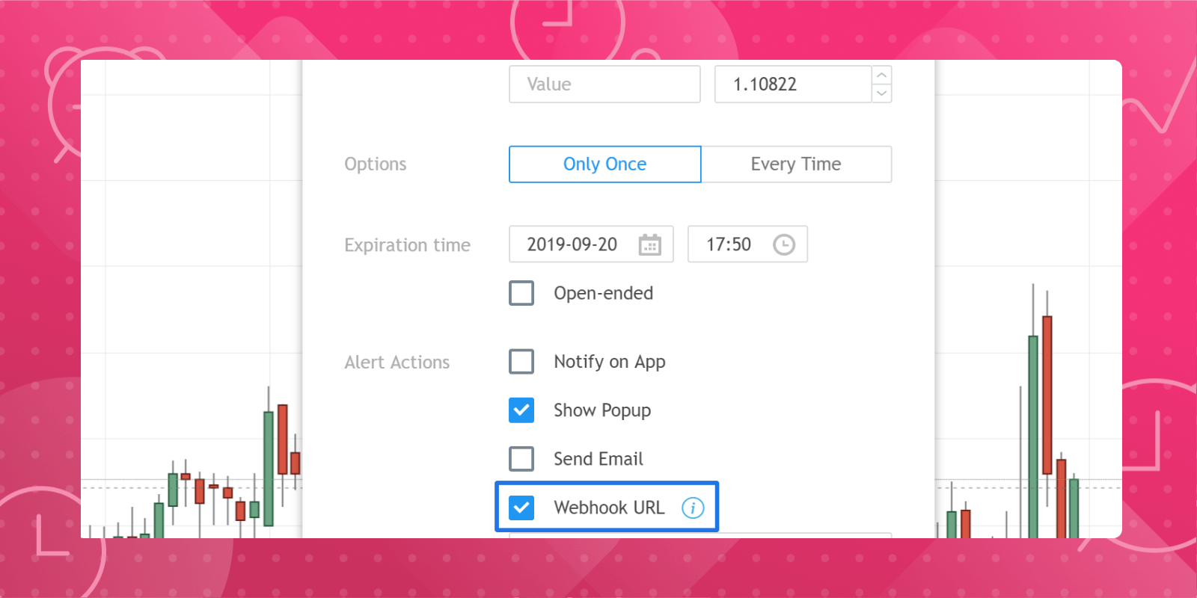
Task: Open the expiration time clock icon
Action: coord(783,244)
